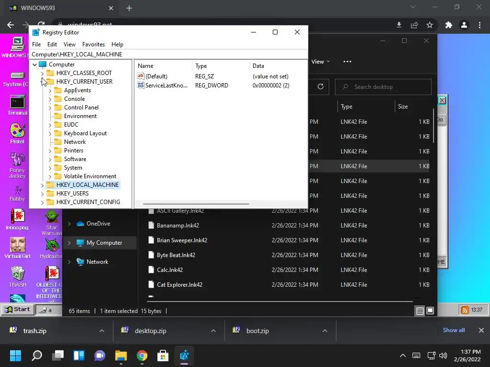Expand HKEY_CLASSES_ROOT key

click(43, 73)
